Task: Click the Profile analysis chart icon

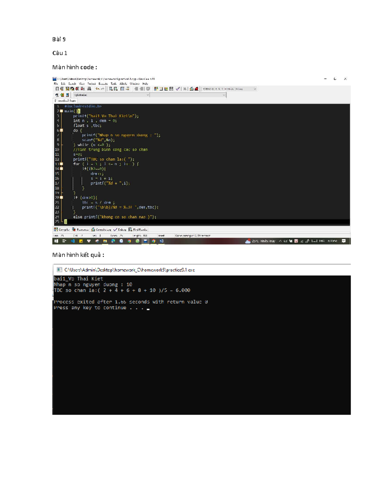Action: pos(191,89)
